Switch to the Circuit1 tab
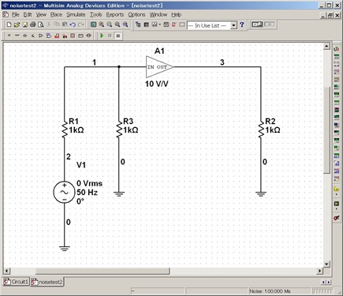 coord(16,282)
